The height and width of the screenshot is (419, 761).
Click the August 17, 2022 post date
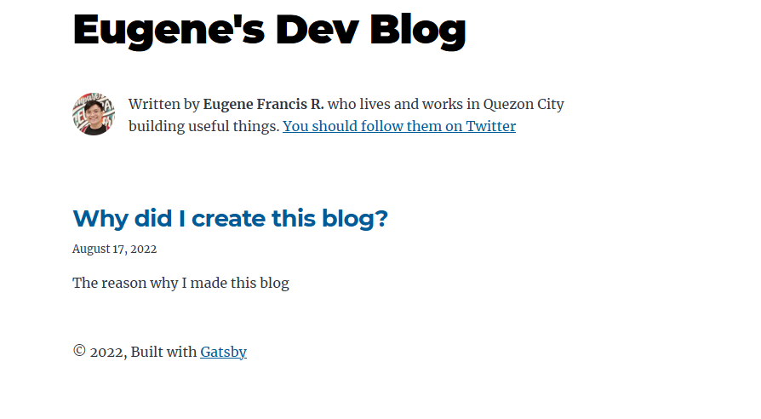click(x=115, y=249)
